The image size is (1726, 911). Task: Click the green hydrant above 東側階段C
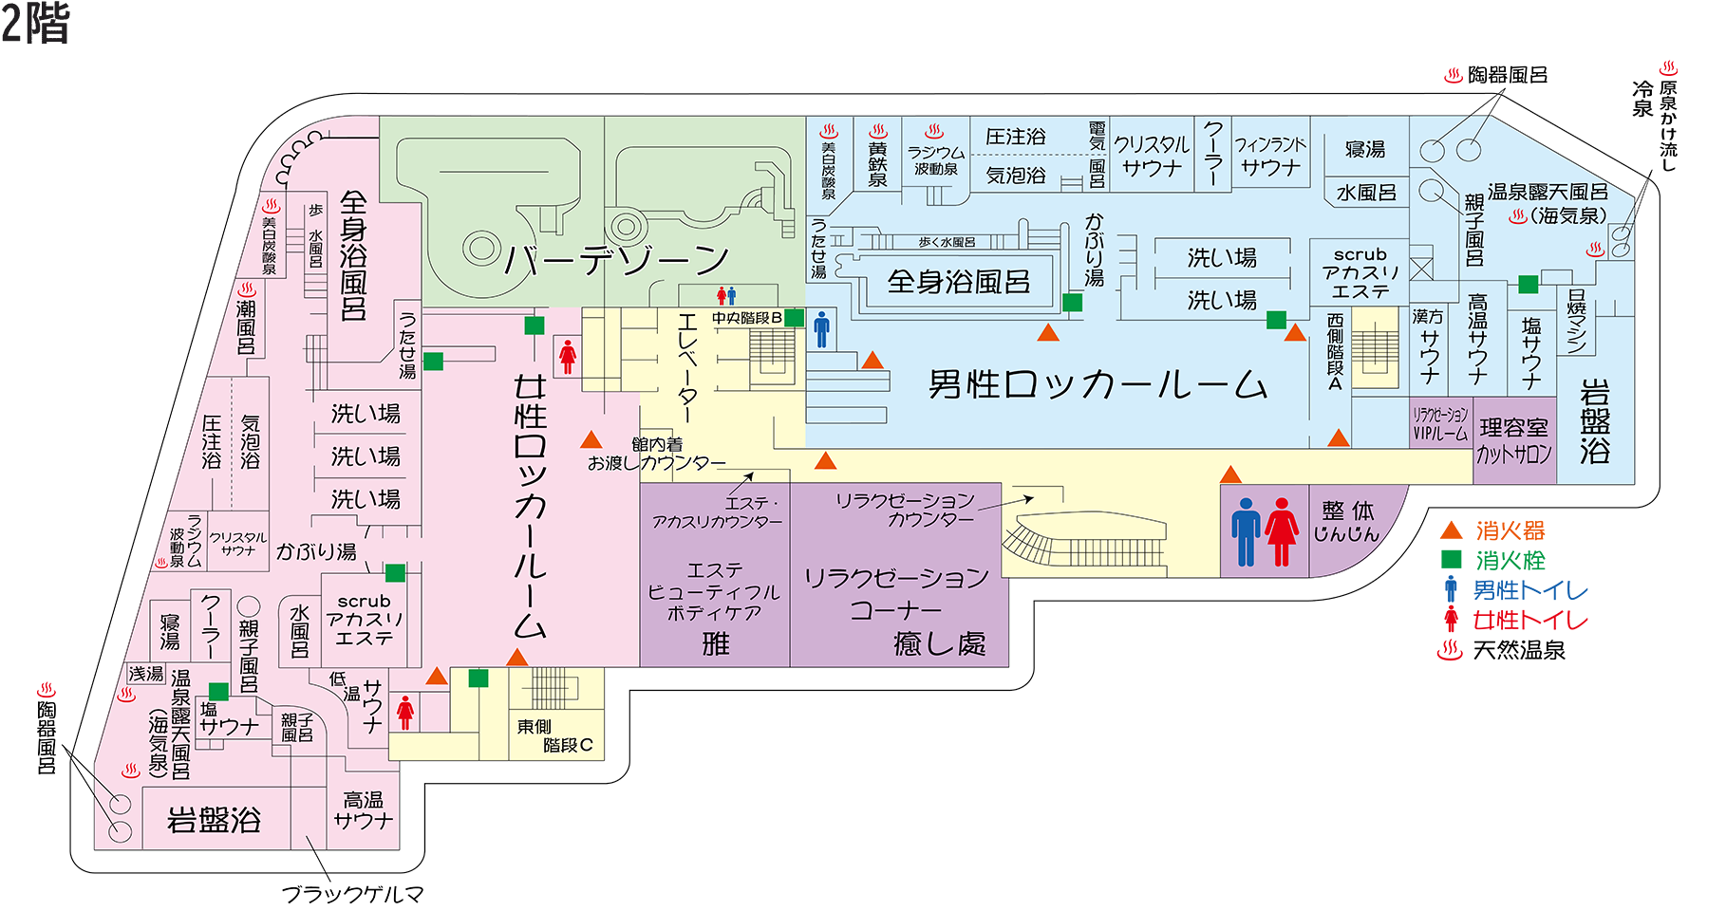click(478, 678)
